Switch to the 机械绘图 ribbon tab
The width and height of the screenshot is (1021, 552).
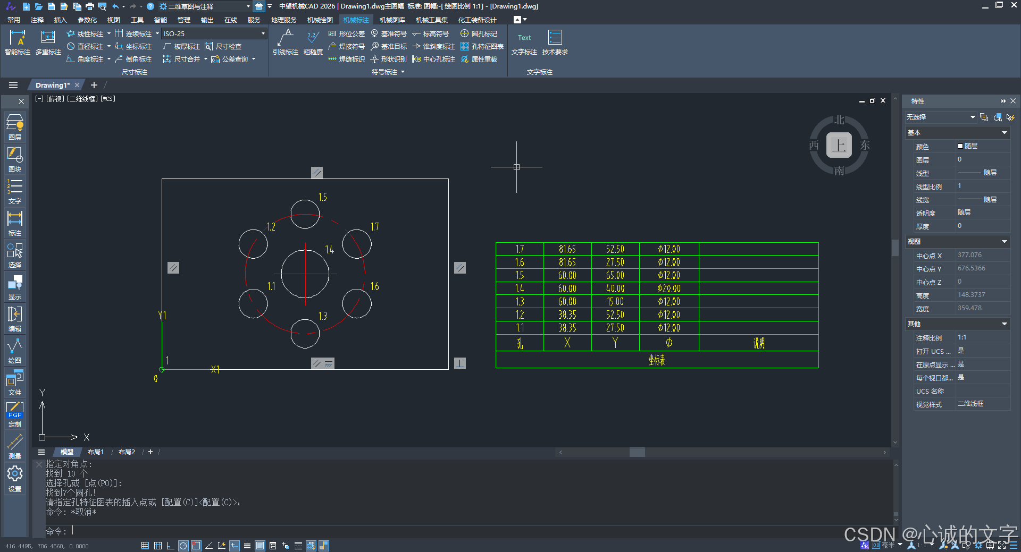pyautogui.click(x=320, y=20)
